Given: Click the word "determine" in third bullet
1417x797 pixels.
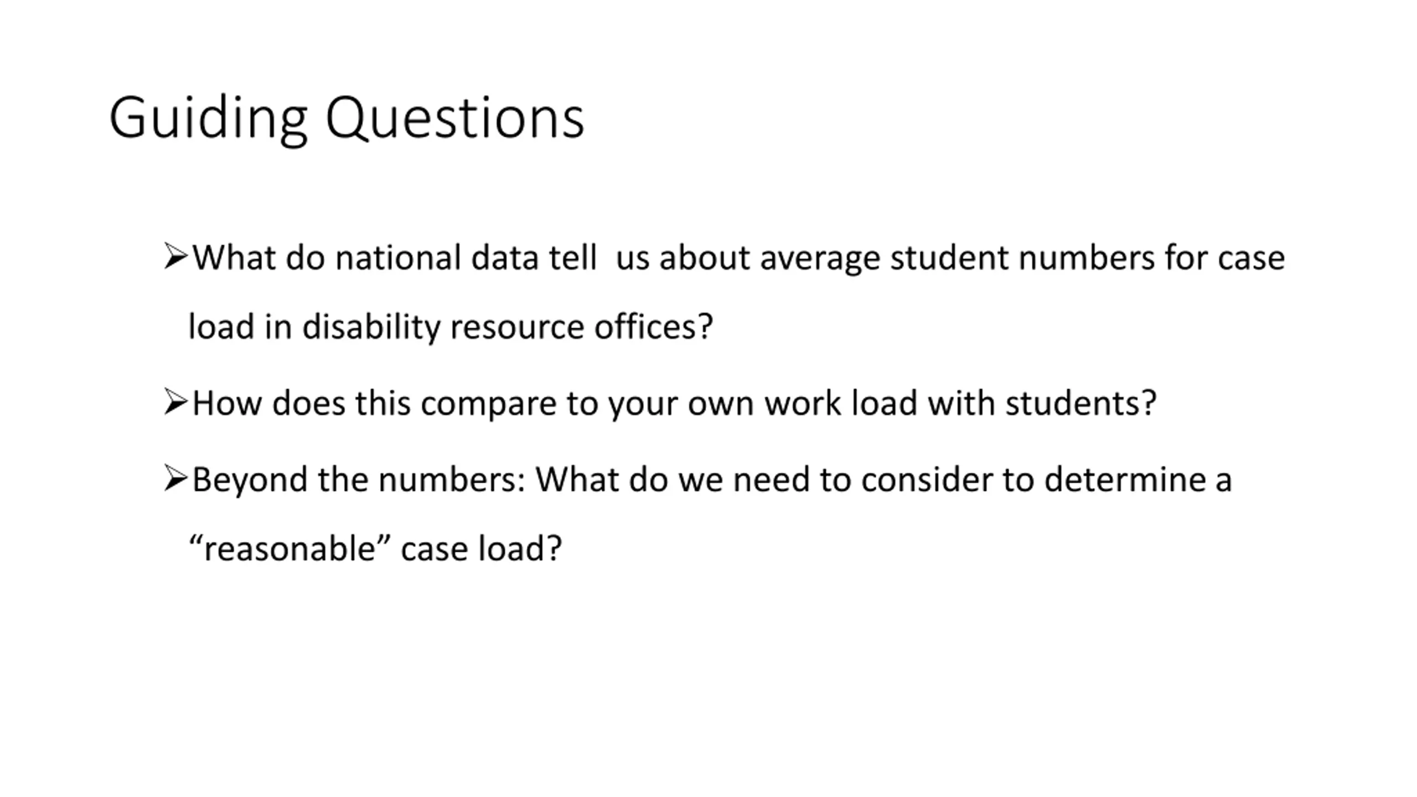Looking at the screenshot, I should [x=1125, y=479].
